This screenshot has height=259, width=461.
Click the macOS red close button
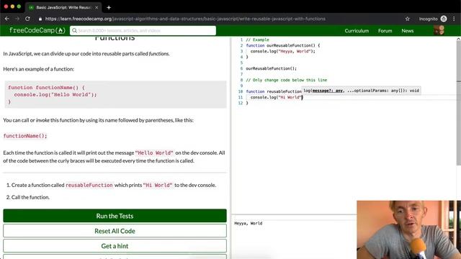[x=6, y=6]
